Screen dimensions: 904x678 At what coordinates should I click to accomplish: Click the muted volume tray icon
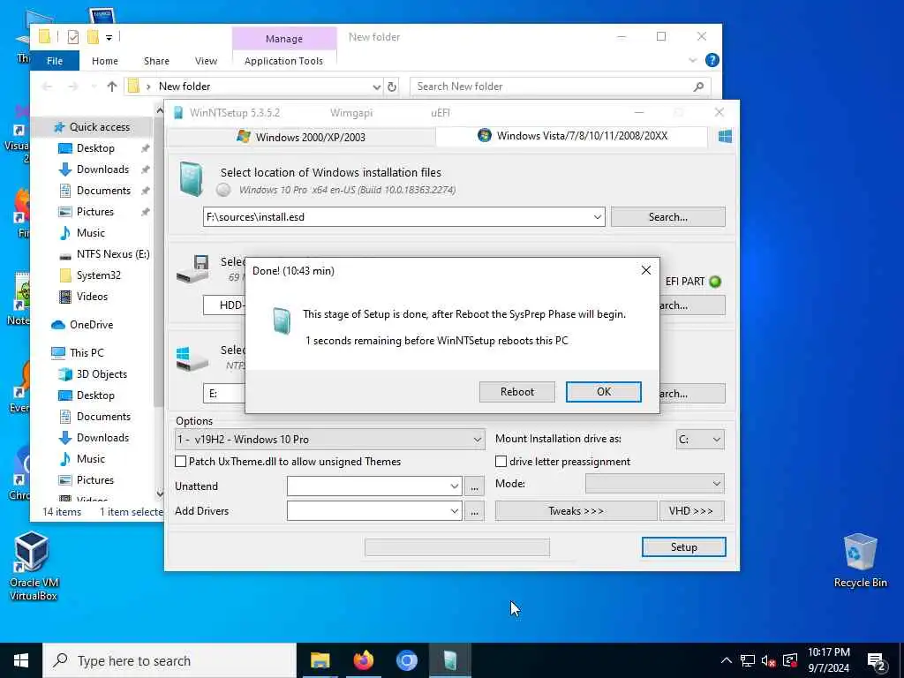tap(768, 660)
